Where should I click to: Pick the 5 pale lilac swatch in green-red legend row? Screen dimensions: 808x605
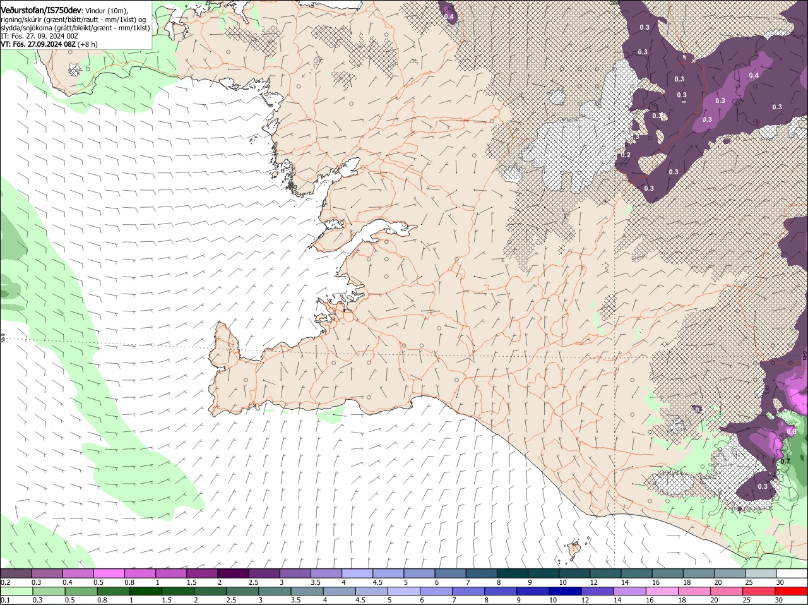(404, 591)
